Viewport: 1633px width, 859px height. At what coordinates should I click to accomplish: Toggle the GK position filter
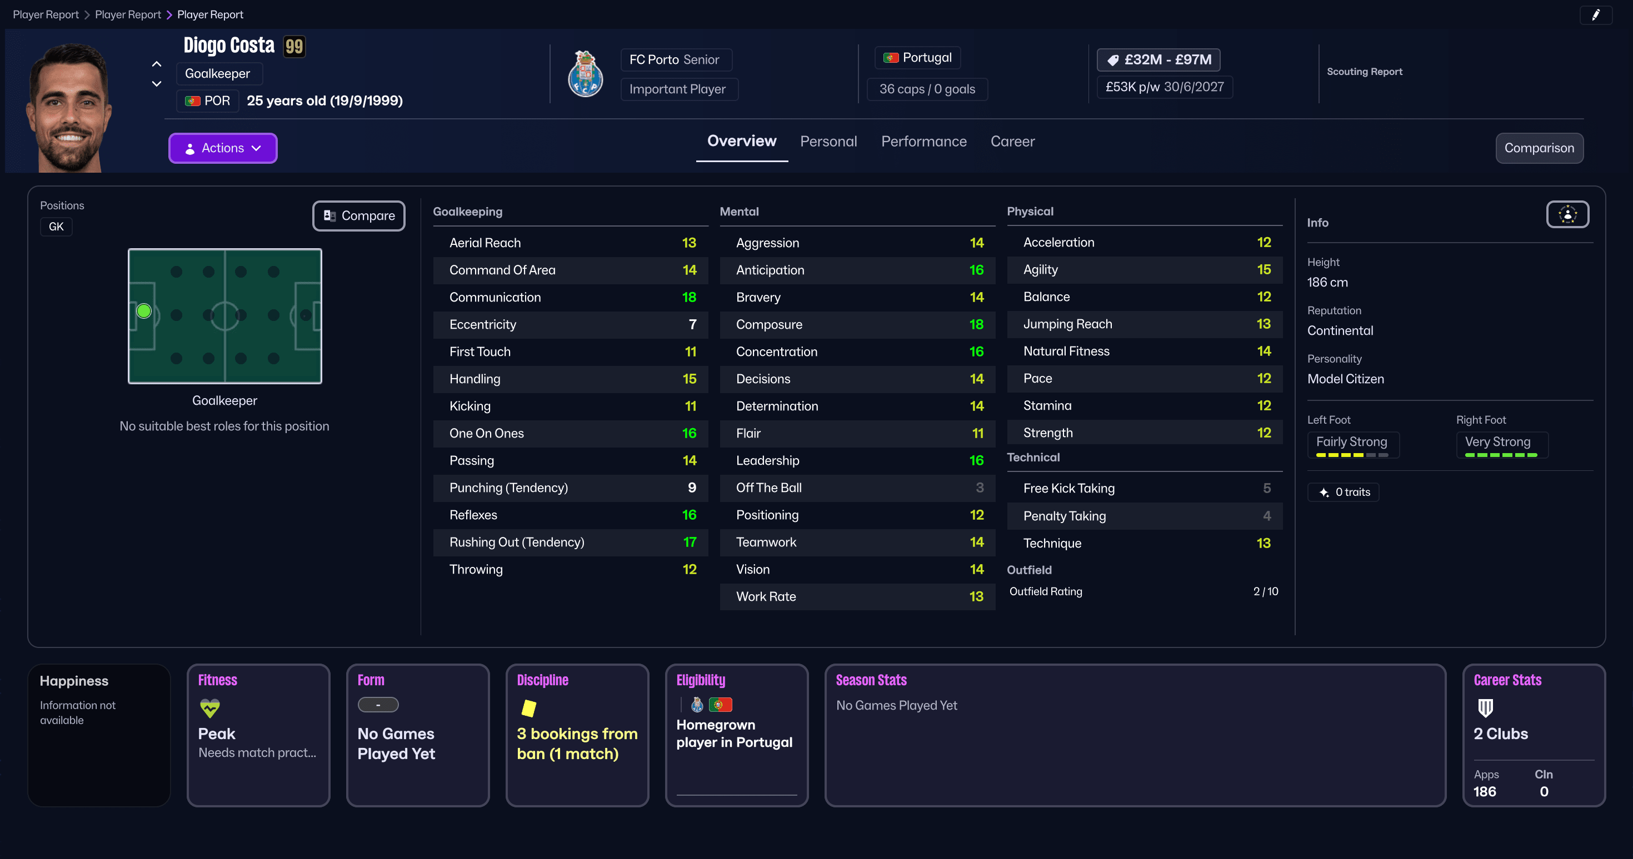[56, 226]
